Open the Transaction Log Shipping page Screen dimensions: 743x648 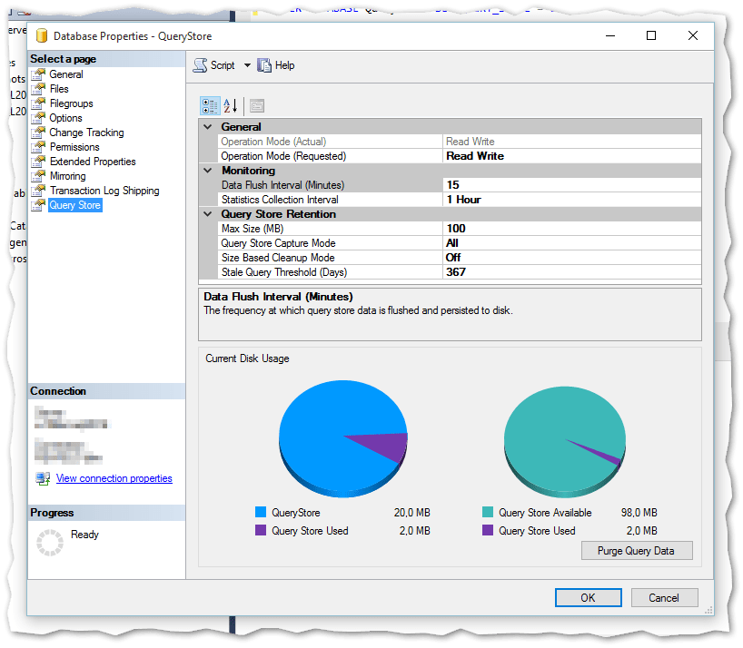point(104,191)
